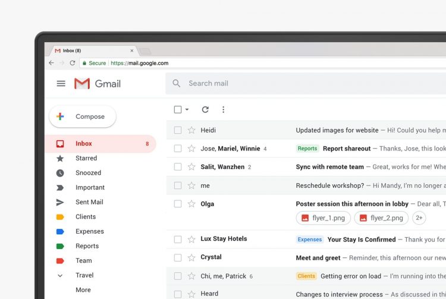Star Olga's poster session email

(191, 204)
